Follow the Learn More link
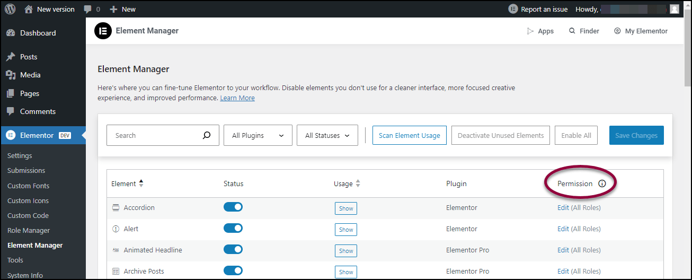The height and width of the screenshot is (280, 692). tap(237, 98)
